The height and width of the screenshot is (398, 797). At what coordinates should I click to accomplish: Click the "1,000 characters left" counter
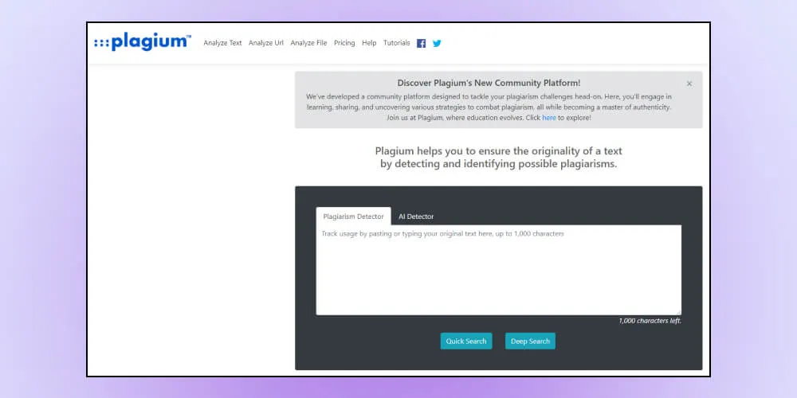tap(650, 321)
